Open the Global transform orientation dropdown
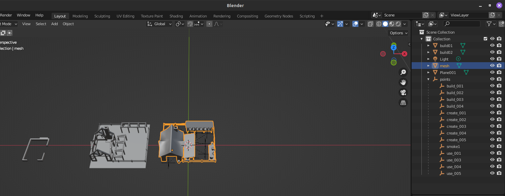This screenshot has width=505, height=196. 159,24
